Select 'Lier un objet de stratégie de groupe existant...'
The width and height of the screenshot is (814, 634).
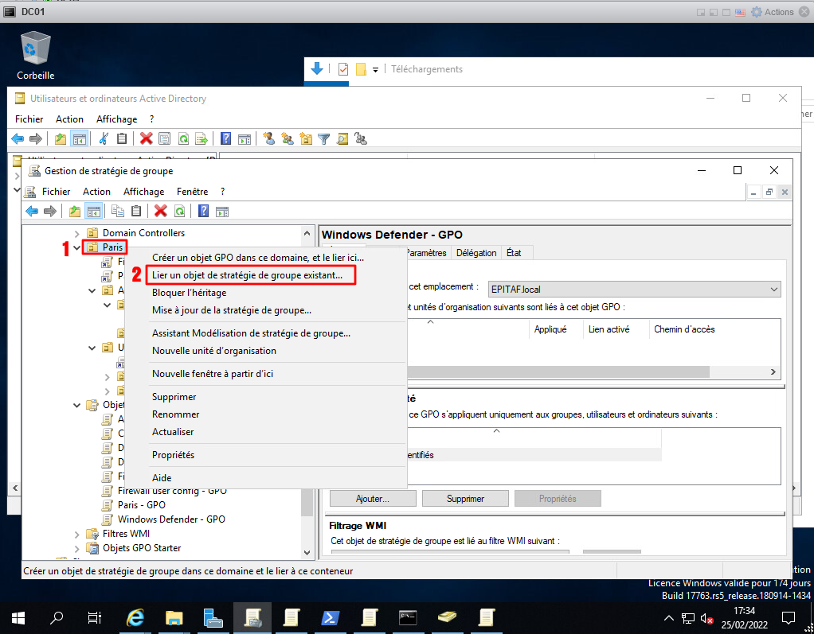click(248, 274)
